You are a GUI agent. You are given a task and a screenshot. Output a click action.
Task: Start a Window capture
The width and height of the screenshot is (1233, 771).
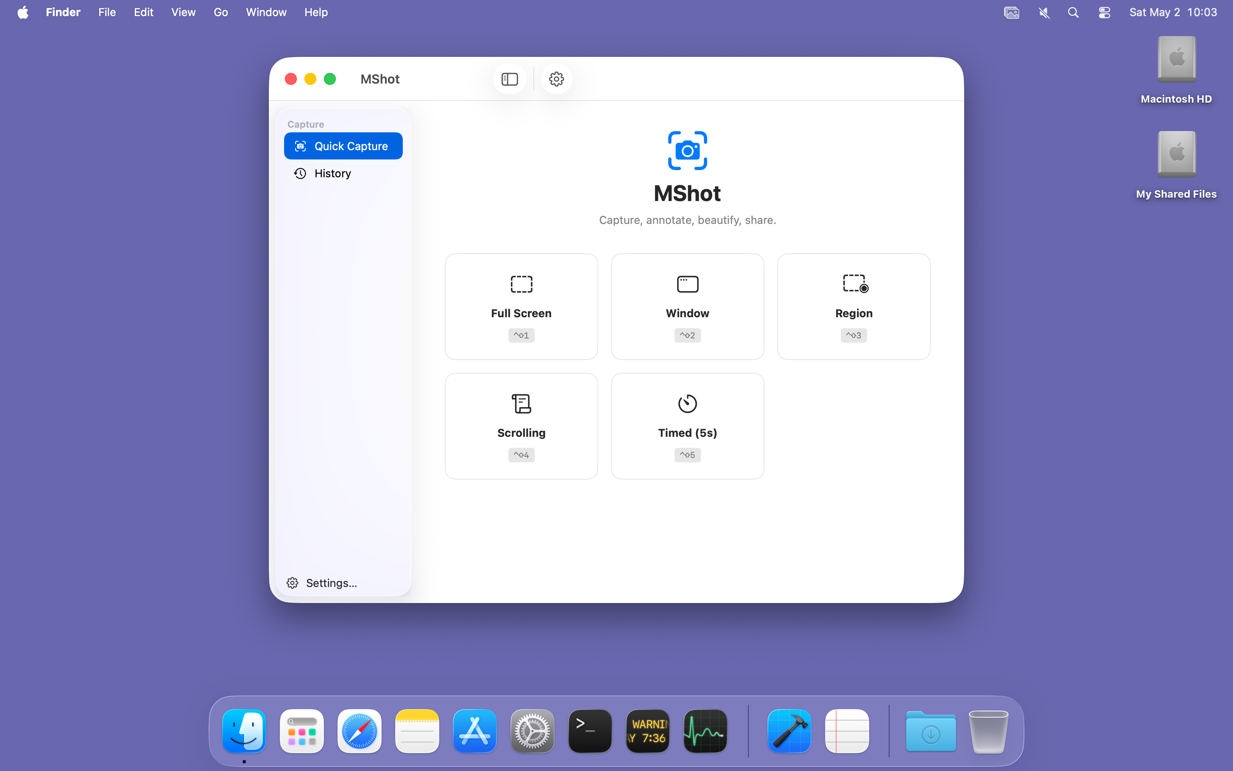pyautogui.click(x=687, y=307)
